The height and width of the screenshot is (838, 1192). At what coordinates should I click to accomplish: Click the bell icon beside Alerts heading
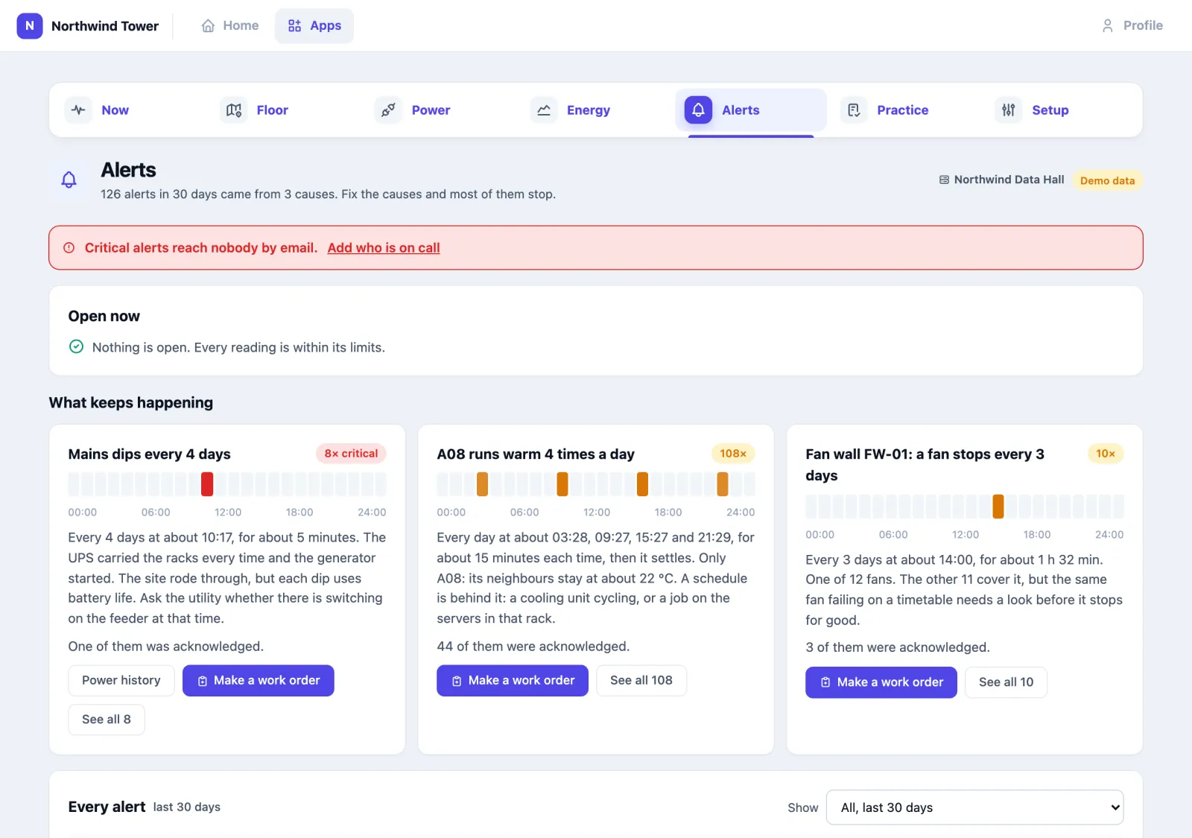coord(69,180)
